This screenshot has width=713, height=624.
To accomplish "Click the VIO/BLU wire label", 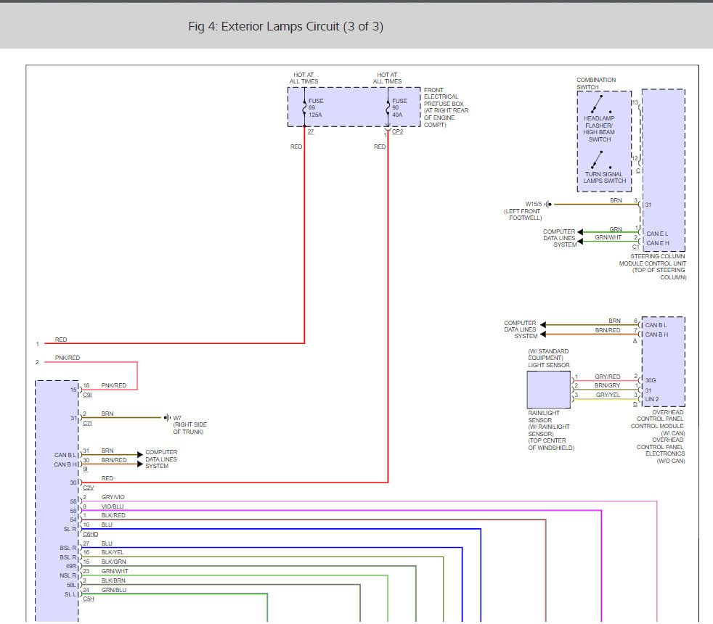I will coord(113,506).
